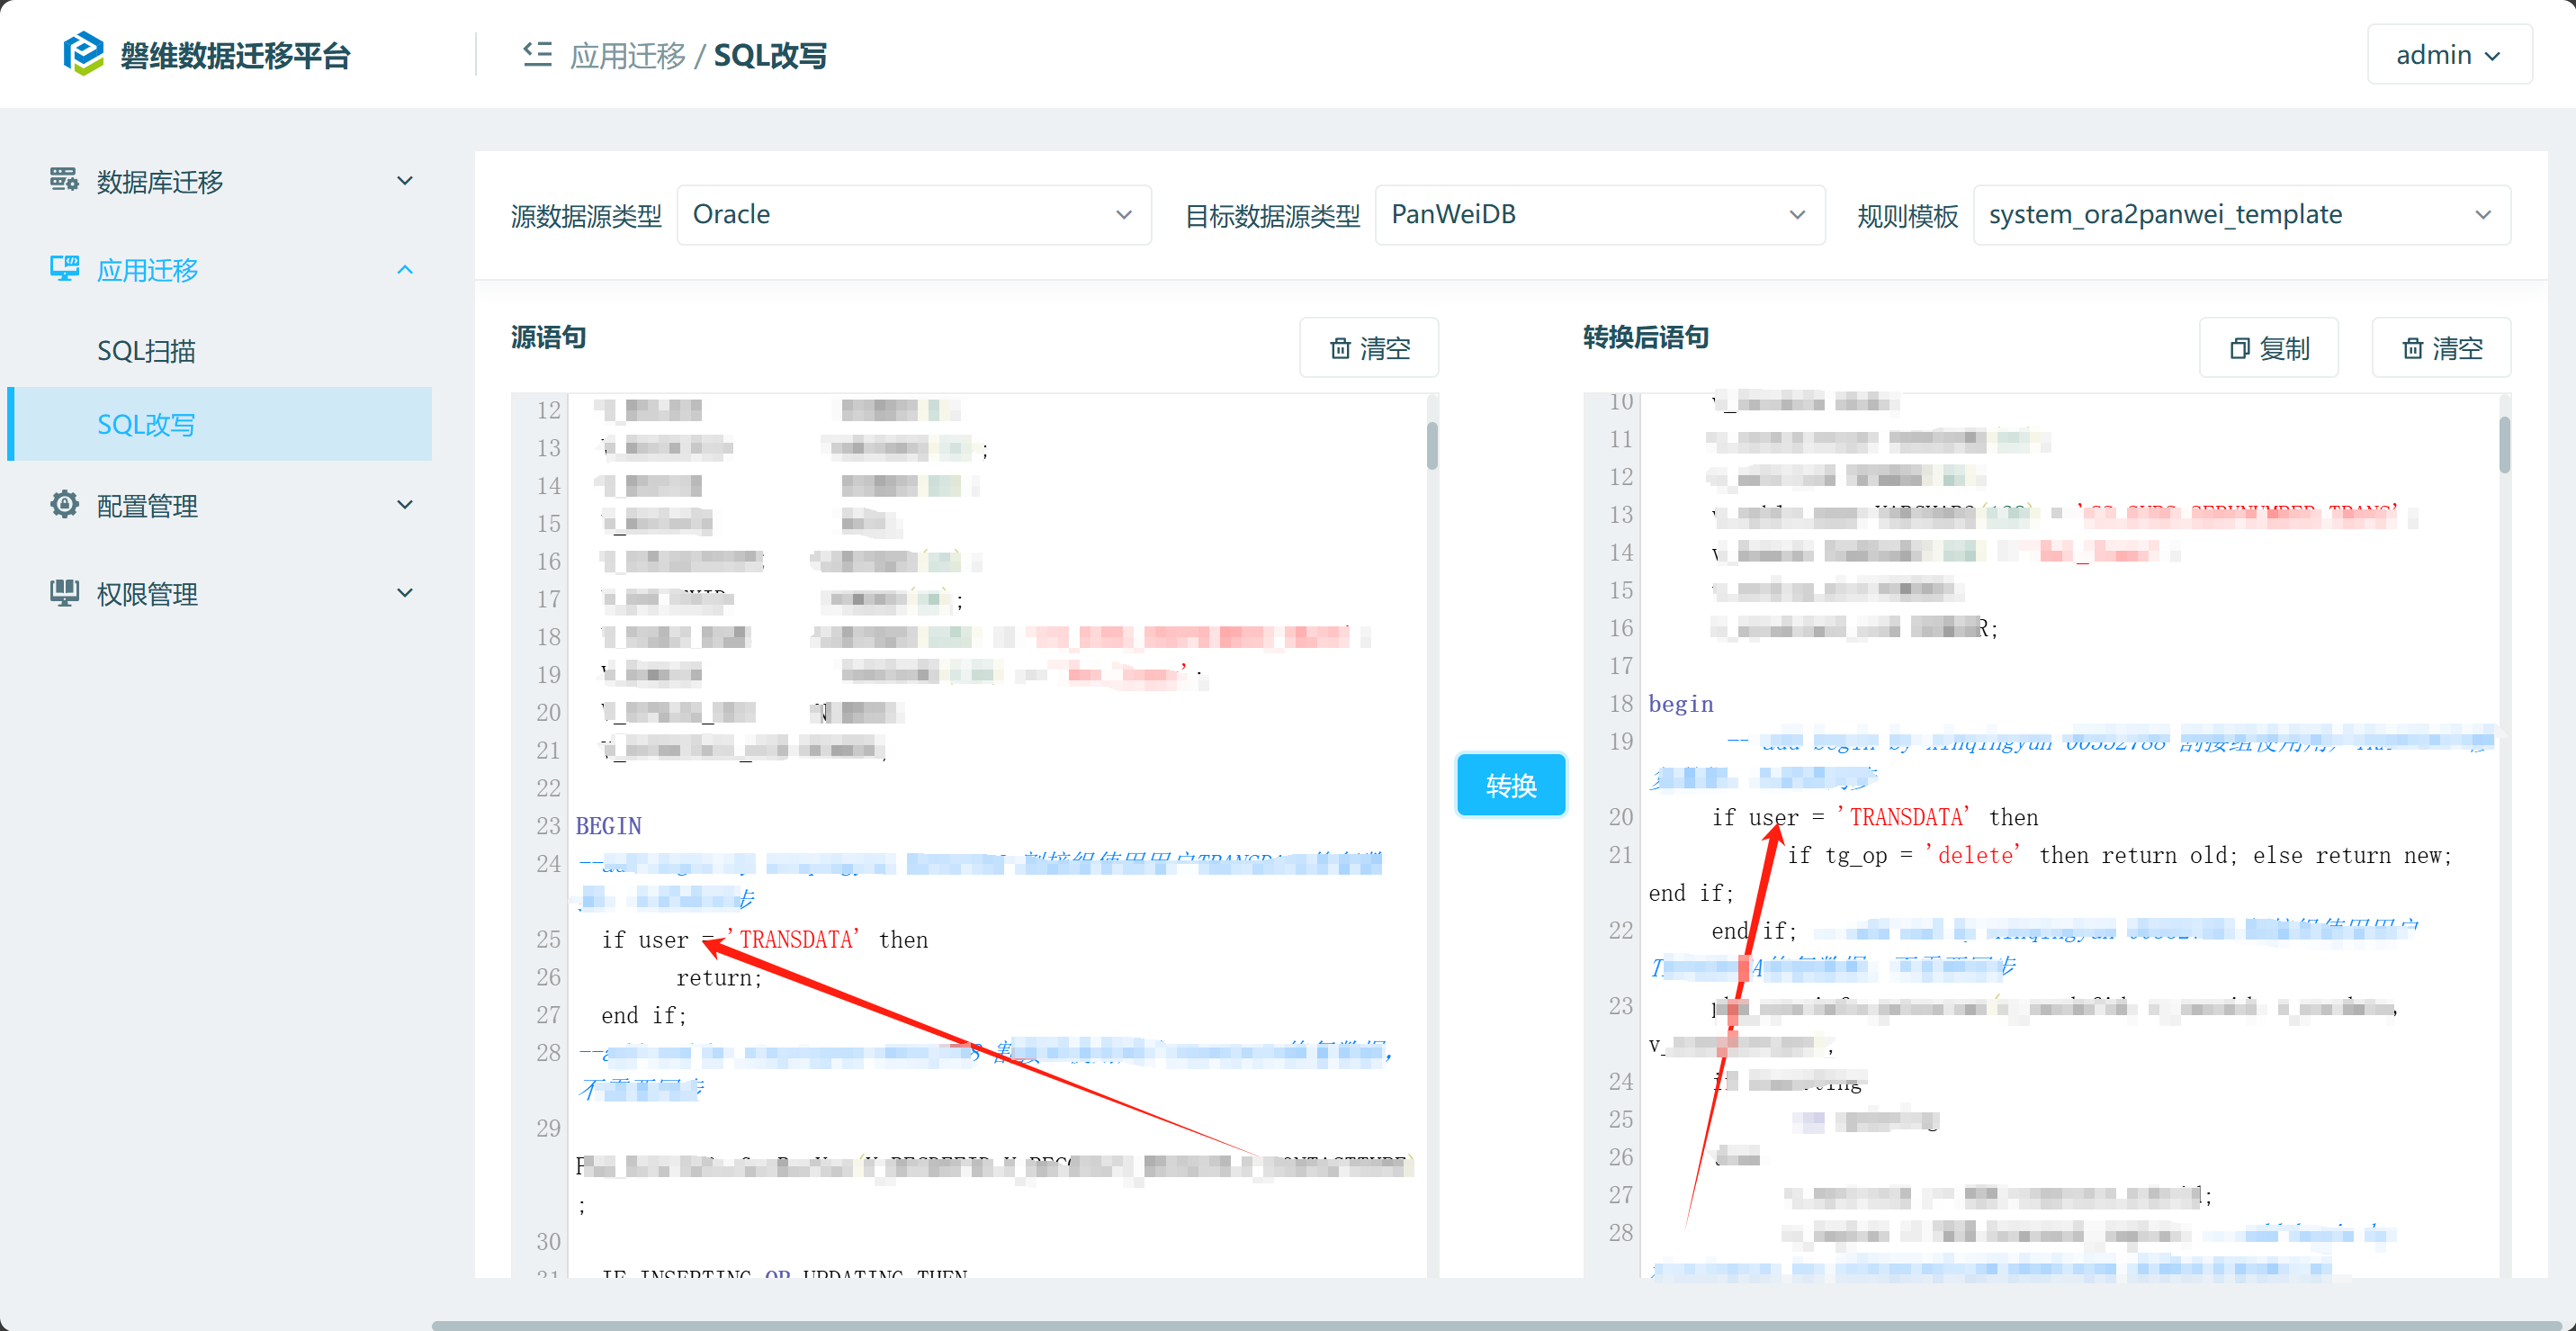Collapse sidebar using the menu fold icon
Screen dimensions: 2576x1331
pyautogui.click(x=537, y=54)
